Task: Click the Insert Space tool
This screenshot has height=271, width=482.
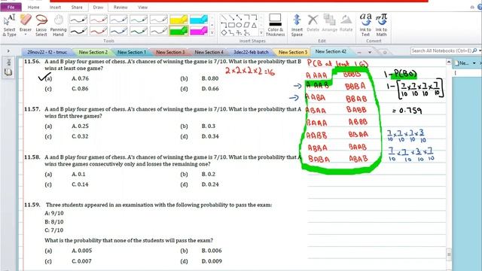Action: coord(297,25)
